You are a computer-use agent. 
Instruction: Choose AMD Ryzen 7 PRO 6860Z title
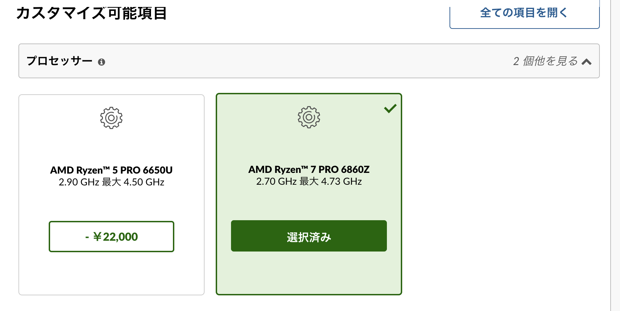click(309, 169)
